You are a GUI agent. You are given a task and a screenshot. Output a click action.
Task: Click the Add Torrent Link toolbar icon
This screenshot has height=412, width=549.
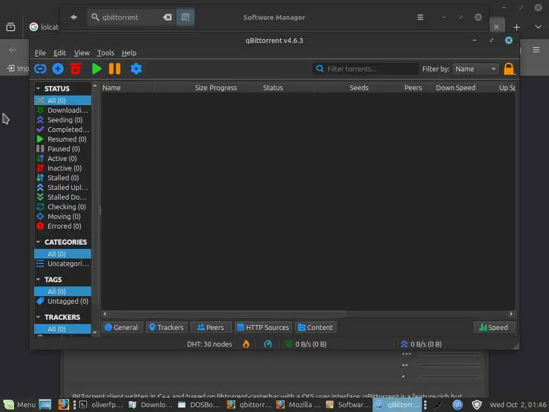(40, 69)
